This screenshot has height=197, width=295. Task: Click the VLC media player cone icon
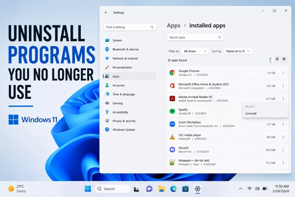pyautogui.click(x=172, y=137)
